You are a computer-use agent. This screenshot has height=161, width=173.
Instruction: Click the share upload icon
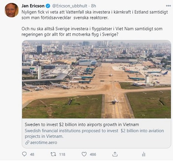point(115,154)
